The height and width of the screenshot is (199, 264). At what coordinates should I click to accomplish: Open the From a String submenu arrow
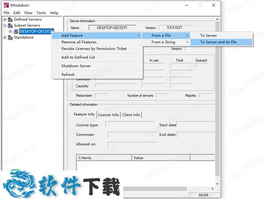coord(187,42)
